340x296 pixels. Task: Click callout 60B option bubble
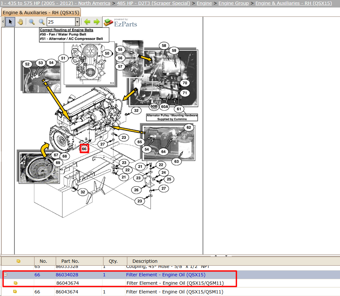pyautogui.click(x=154, y=107)
